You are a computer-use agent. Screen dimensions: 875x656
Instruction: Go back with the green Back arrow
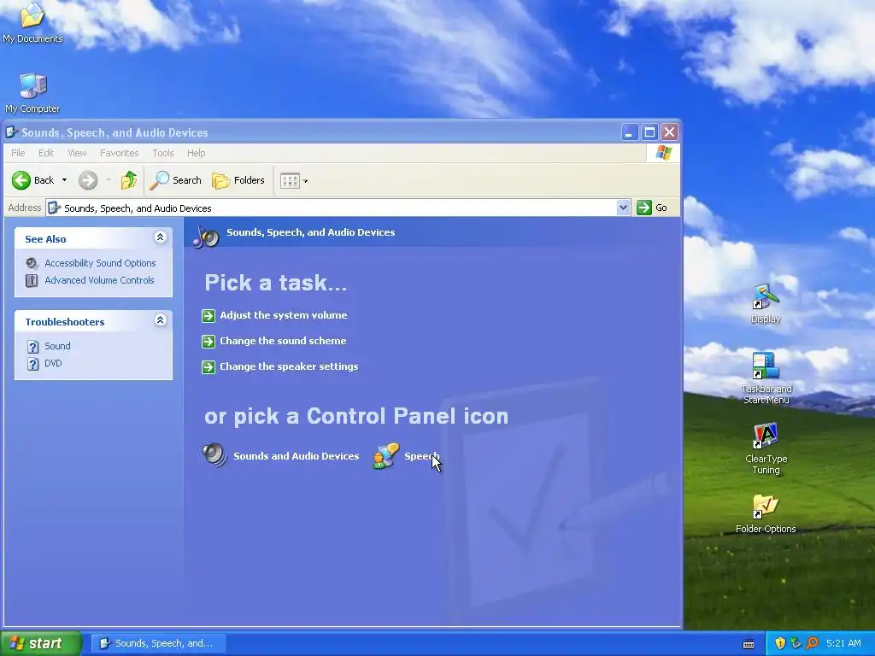(33, 180)
